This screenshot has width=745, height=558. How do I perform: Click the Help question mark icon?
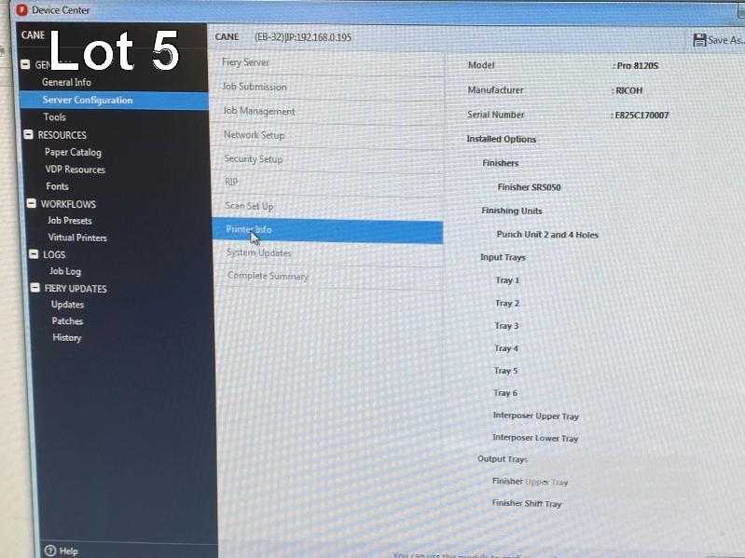click(50, 551)
